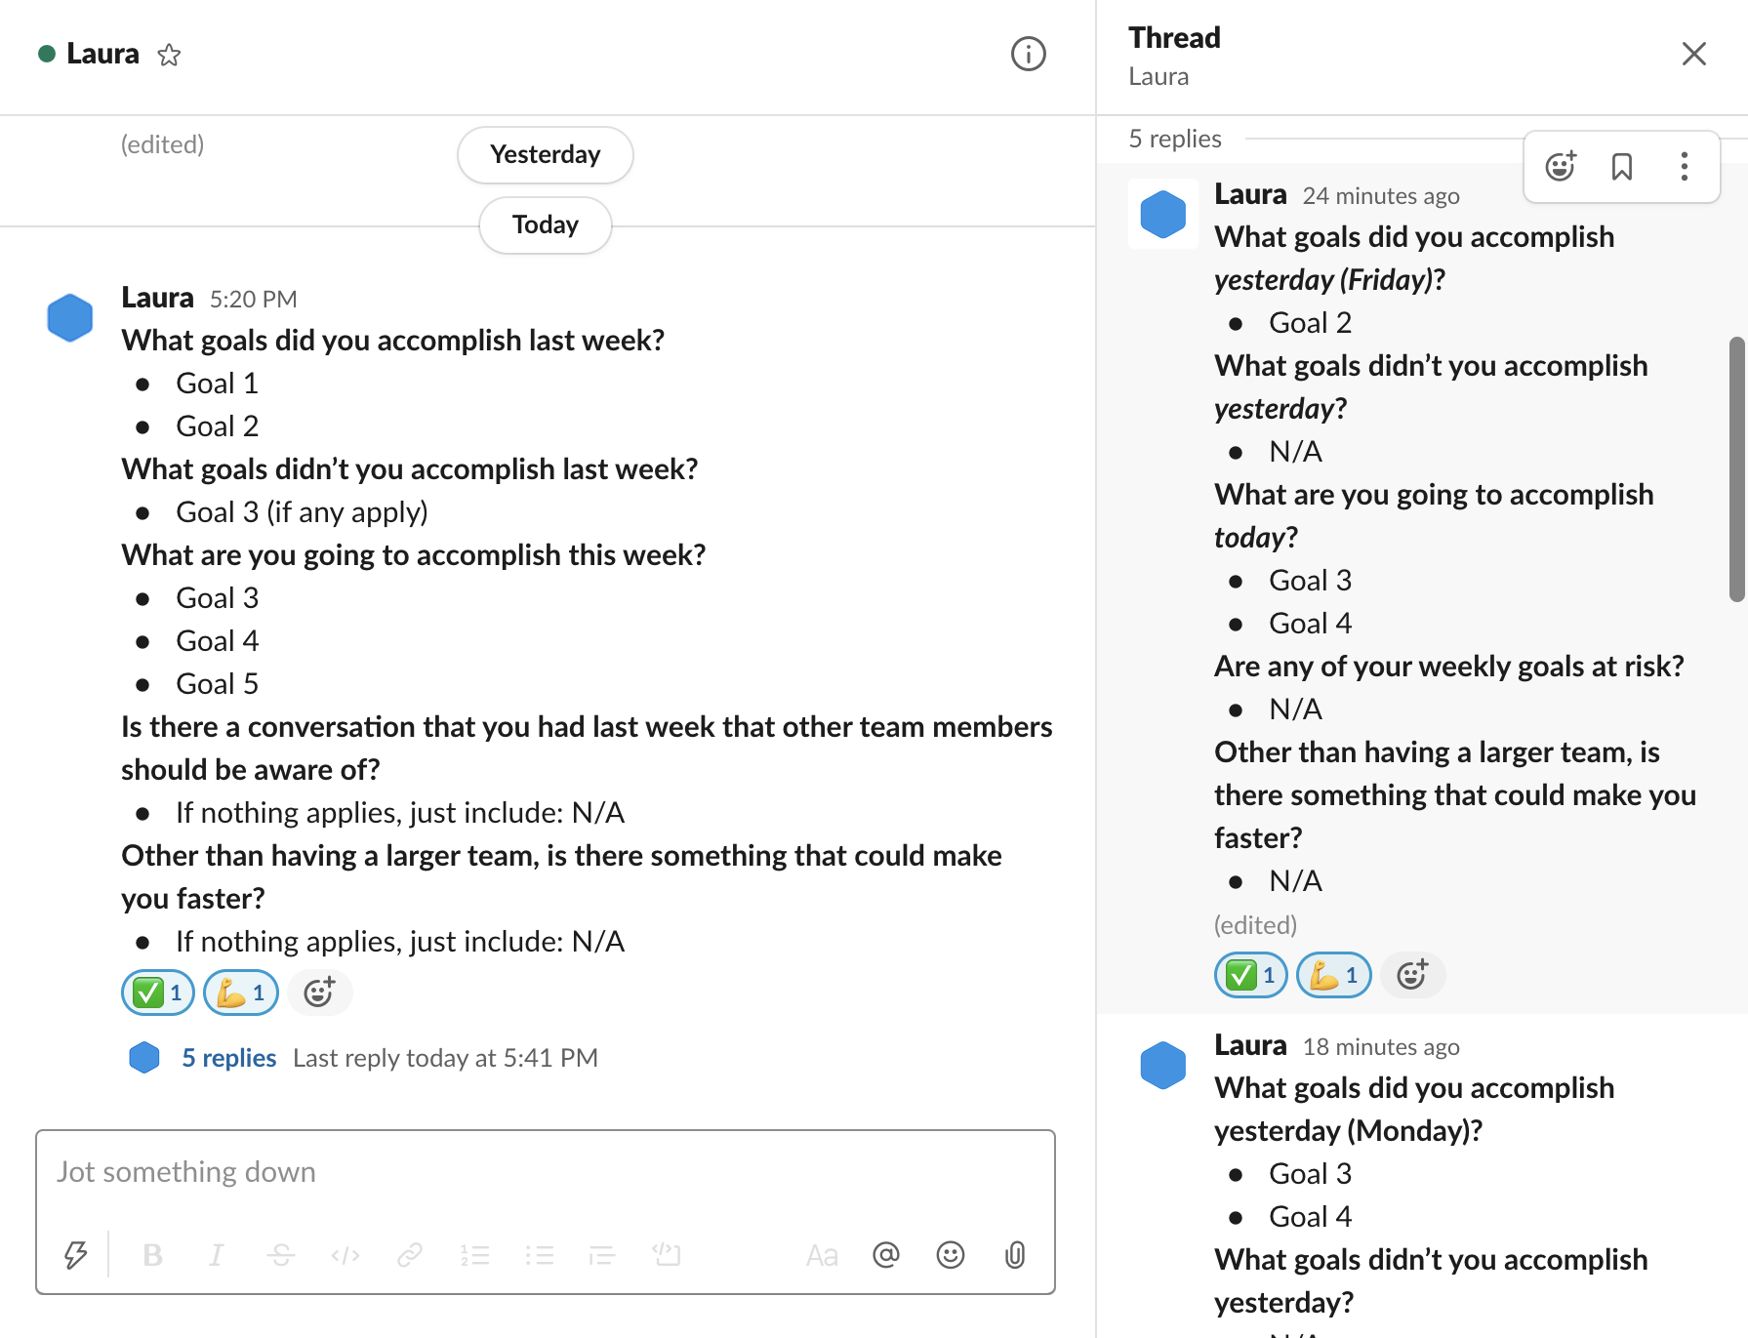Viewport: 1748px width, 1338px height.
Task: Open the emoji picker in composer
Action: pos(951,1255)
